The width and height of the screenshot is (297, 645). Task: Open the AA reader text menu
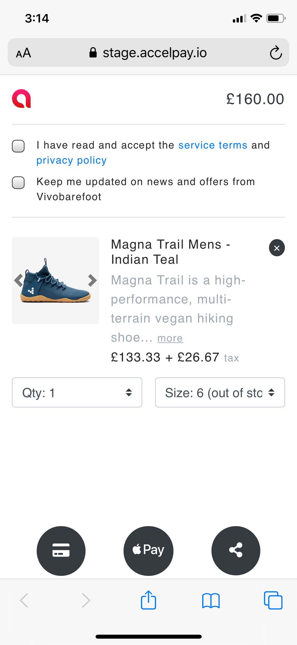click(x=23, y=53)
